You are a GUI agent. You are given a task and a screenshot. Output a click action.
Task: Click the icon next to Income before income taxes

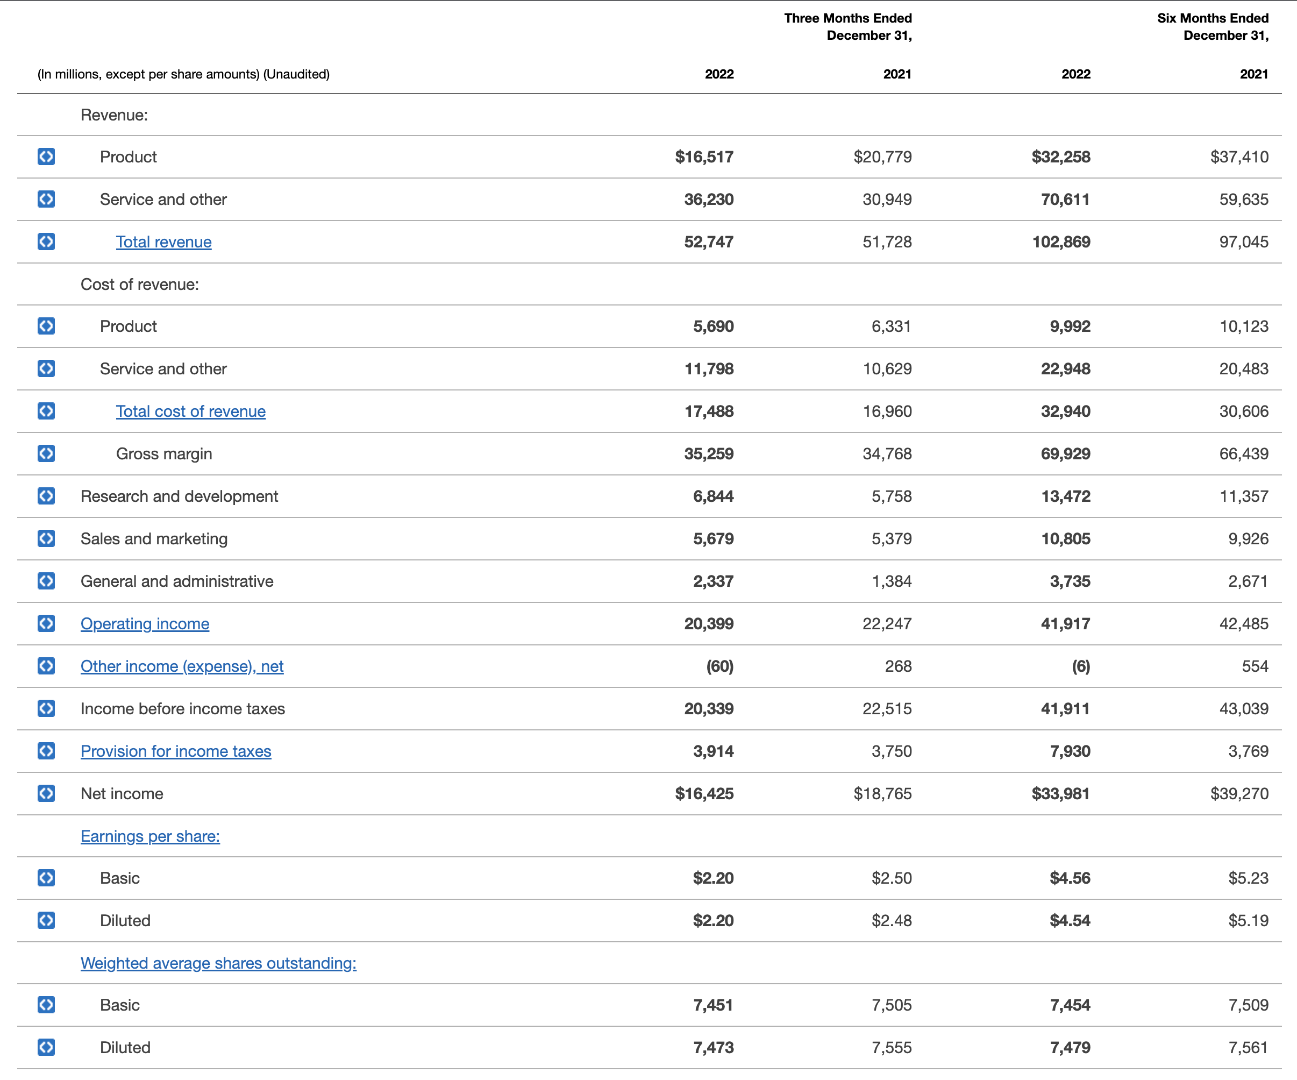[46, 709]
